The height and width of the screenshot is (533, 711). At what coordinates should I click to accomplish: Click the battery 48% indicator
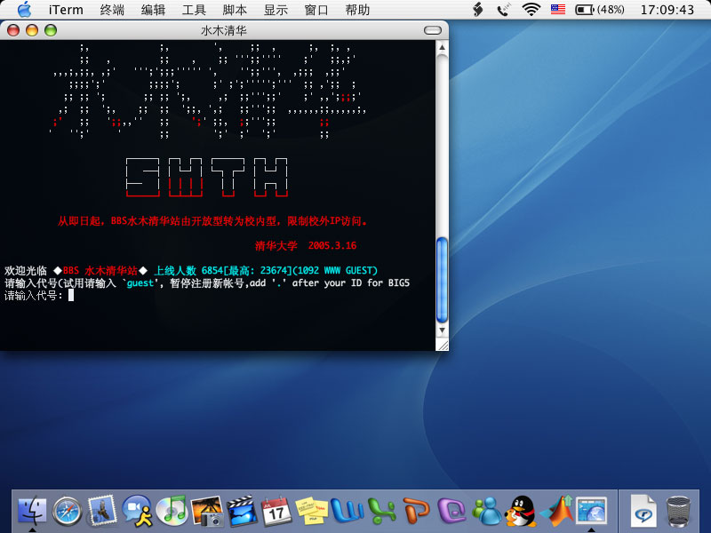tap(599, 10)
